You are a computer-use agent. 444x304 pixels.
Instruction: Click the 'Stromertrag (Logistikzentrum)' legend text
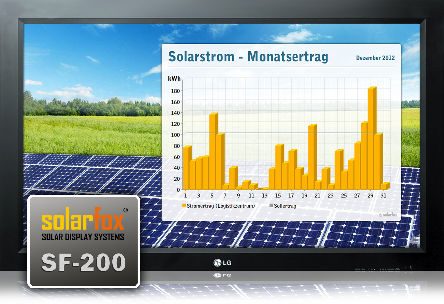pos(221,206)
